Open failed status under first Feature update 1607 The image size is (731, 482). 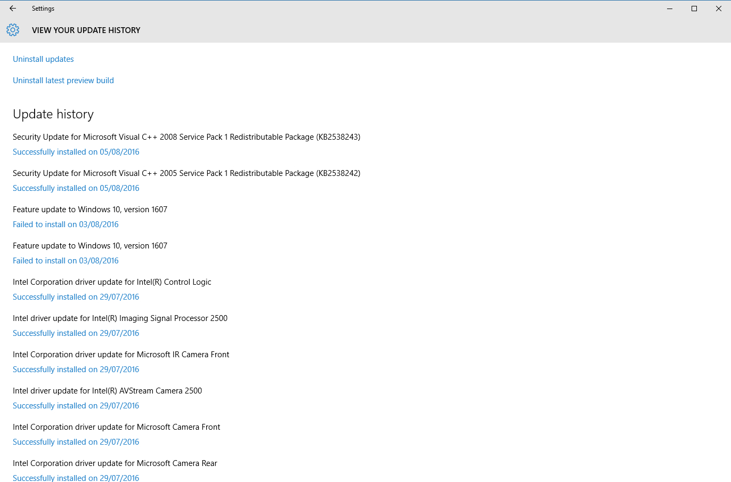coord(66,224)
